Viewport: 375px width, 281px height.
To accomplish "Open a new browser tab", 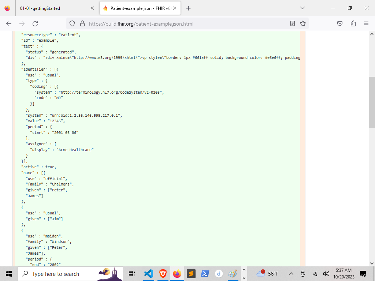I will (x=189, y=8).
